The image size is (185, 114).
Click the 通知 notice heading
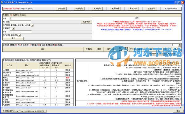[137, 18]
